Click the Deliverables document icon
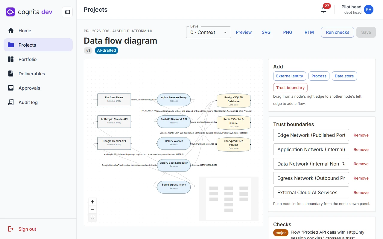Image resolution: width=383 pixels, height=239 pixels. coord(11,73)
